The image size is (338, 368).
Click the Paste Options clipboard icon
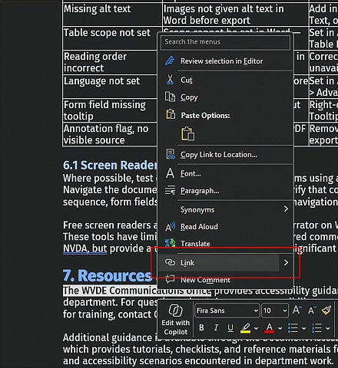point(171,114)
